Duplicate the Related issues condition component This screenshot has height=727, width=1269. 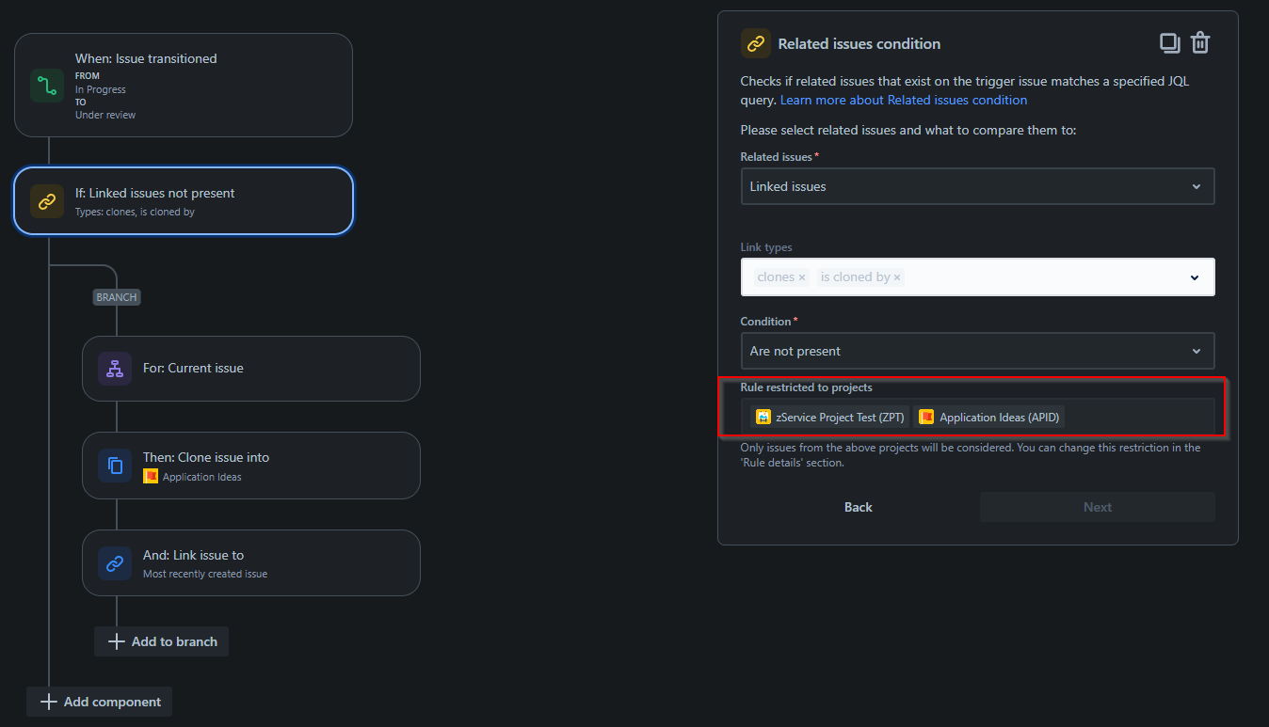click(x=1169, y=42)
